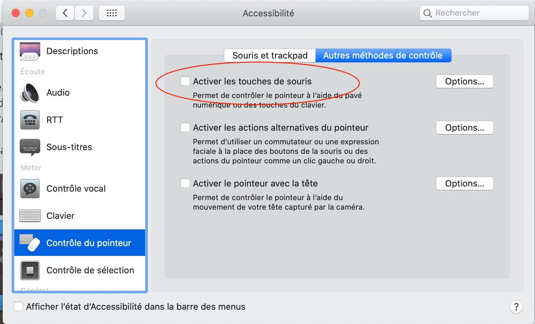Open the Audio speaker icon
This screenshot has width=535, height=324.
(x=30, y=93)
